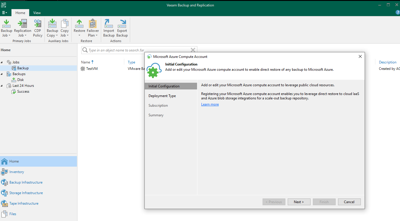Open the main application menu button
400x221 pixels.
point(5,13)
